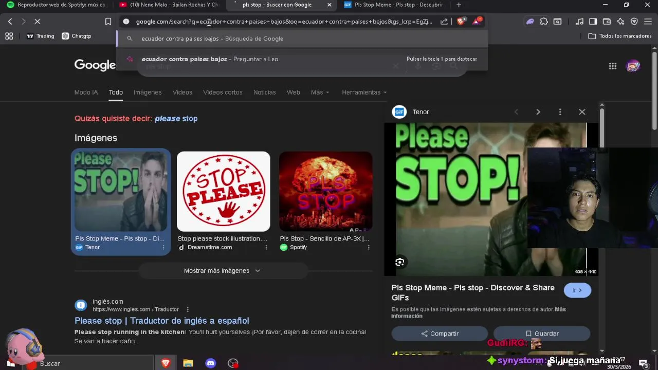Open the Please STOP Tenor thumbnail
Image resolution: width=658 pixels, height=370 pixels.
coord(121,191)
